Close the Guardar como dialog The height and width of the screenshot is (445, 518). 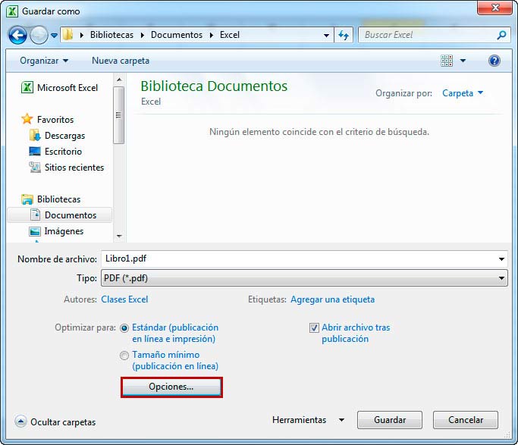tap(495, 8)
